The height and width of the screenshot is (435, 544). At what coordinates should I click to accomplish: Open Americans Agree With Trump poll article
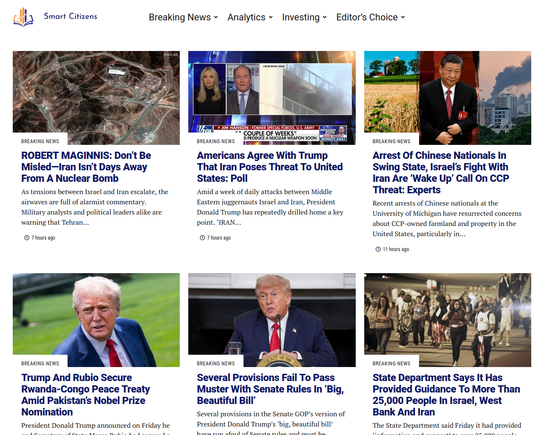[x=270, y=167]
